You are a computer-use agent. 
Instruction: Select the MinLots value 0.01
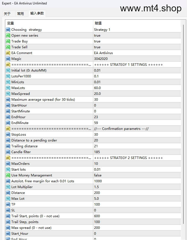(97, 82)
